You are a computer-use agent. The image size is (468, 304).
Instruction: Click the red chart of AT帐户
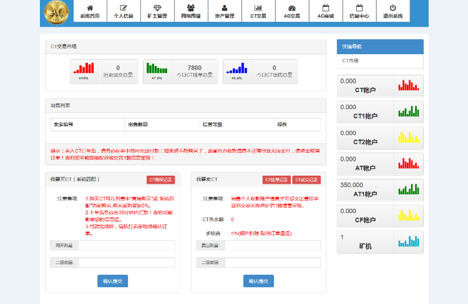point(409,163)
